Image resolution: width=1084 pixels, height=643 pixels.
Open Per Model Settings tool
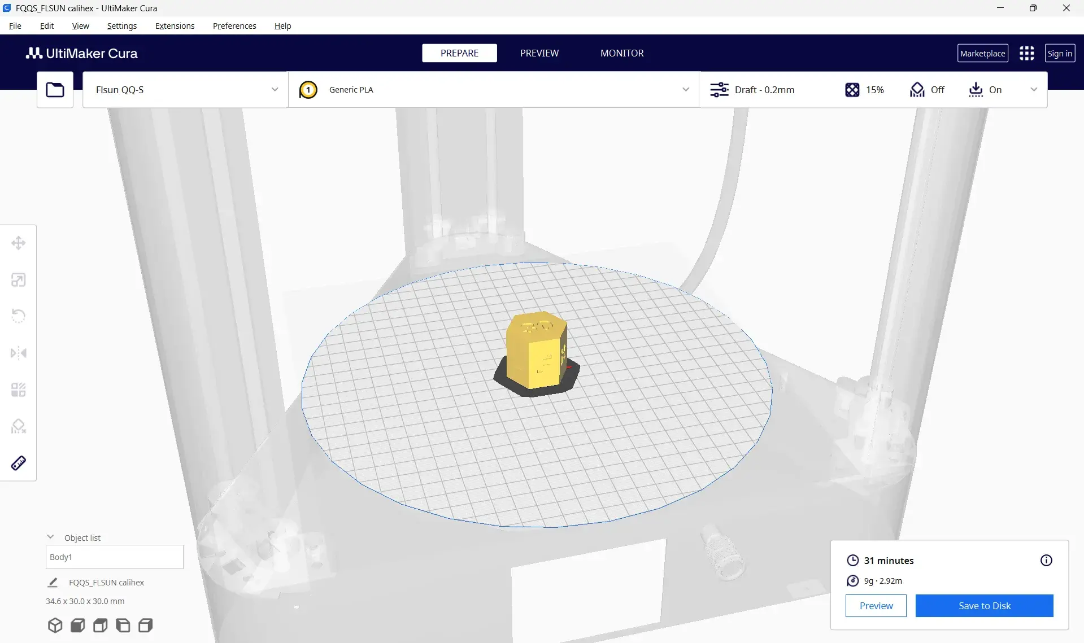coord(19,390)
